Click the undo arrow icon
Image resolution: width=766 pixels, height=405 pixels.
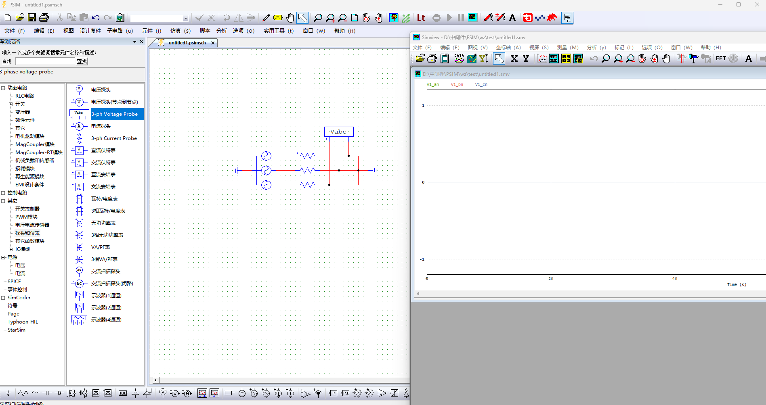96,18
